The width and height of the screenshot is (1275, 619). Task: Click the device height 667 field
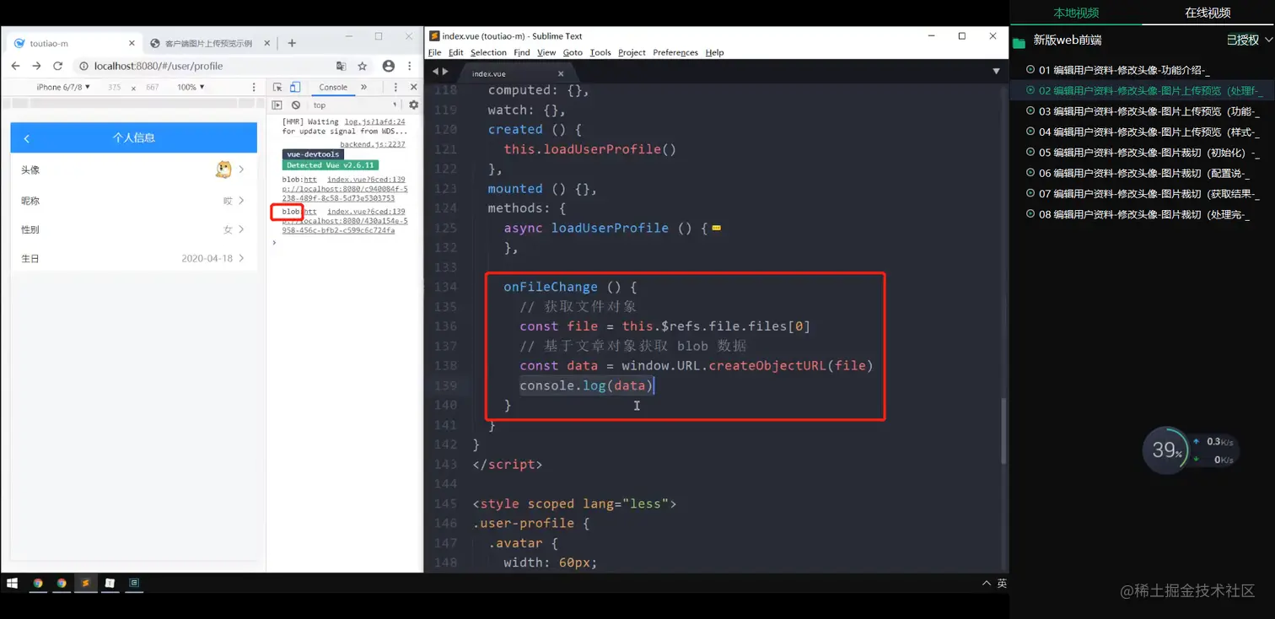click(x=153, y=87)
